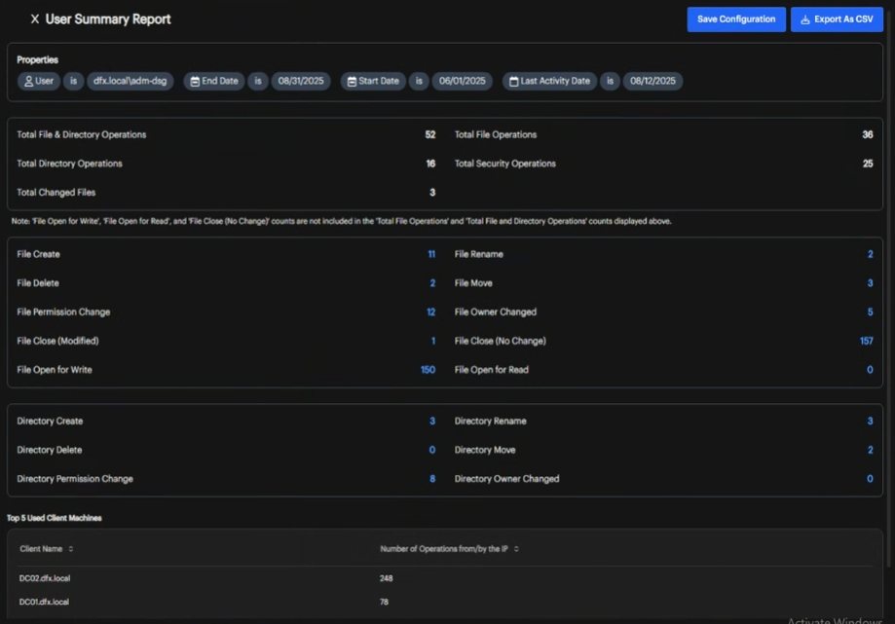Open Directory Rename count 3
Image resolution: width=895 pixels, height=624 pixels.
coord(870,421)
